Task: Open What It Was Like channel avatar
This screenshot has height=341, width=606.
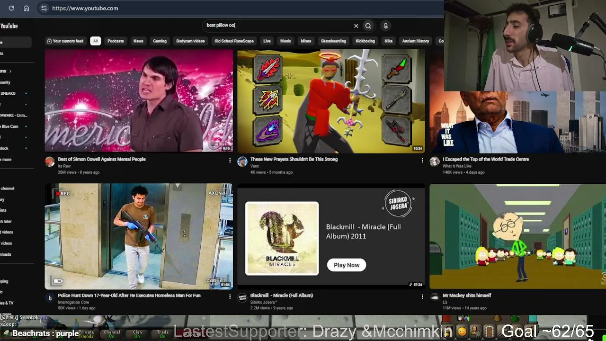Action: pyautogui.click(x=435, y=162)
